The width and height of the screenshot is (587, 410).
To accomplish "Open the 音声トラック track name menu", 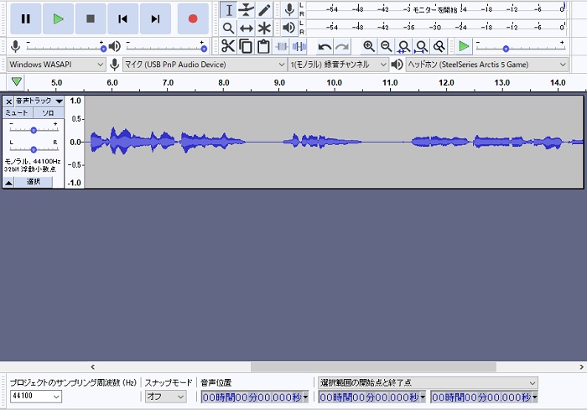I will pos(39,101).
